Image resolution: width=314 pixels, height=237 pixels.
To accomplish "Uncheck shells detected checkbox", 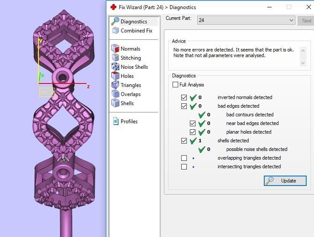I will coord(184,141).
